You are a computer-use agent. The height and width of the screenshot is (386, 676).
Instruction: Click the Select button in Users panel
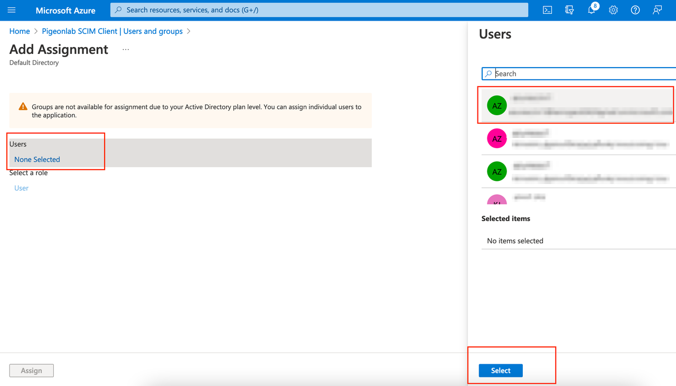point(501,371)
